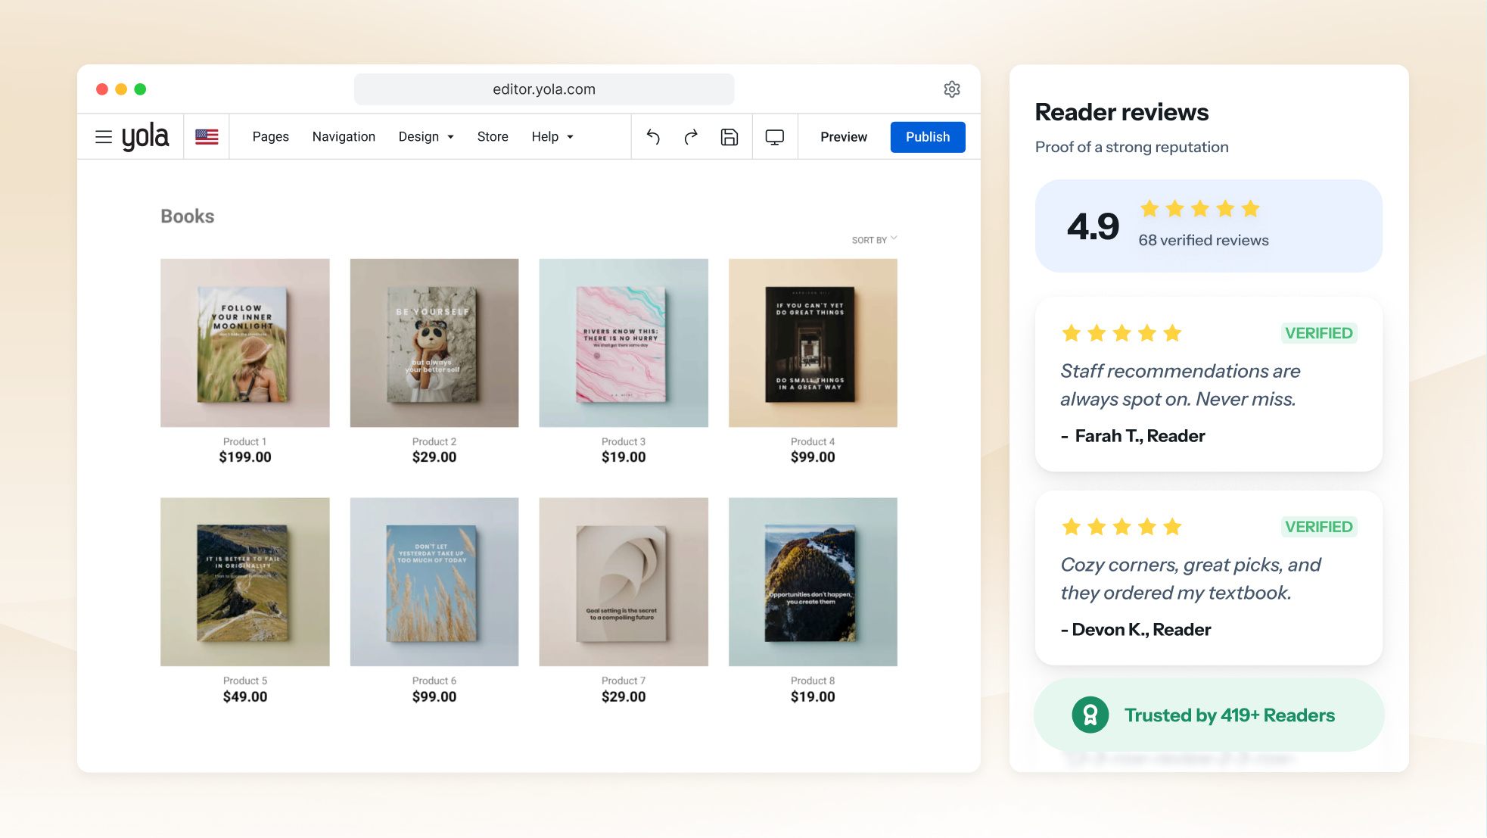1487x838 pixels.
Task: Click the Preview button
Action: point(844,137)
